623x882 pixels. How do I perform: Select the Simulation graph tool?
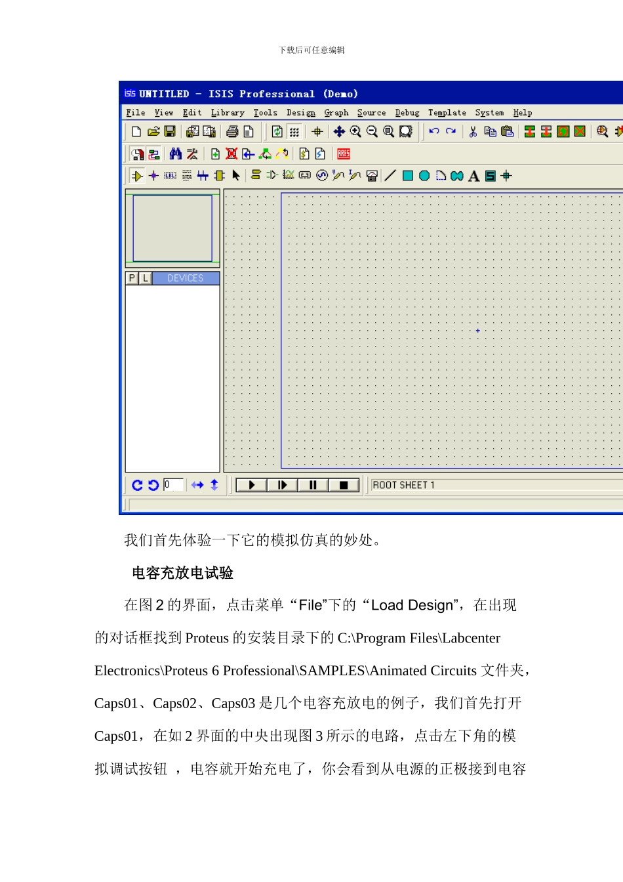pos(289,175)
